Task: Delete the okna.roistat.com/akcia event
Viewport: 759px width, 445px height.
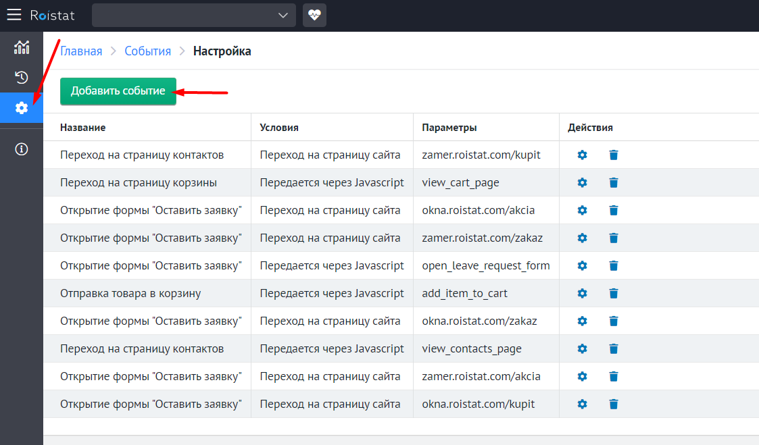Action: coord(613,210)
